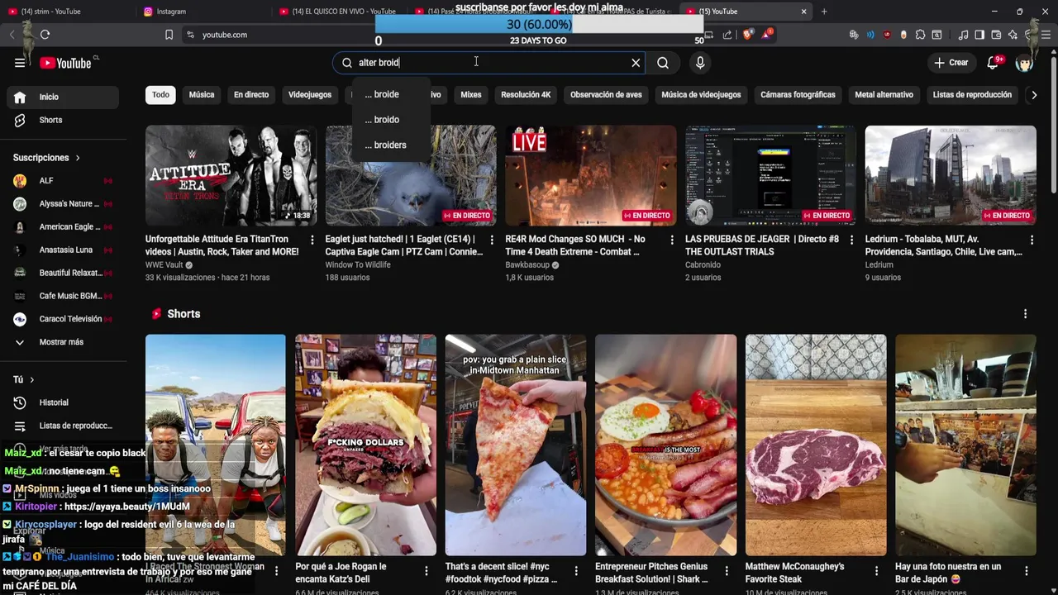
Task: Open the Brave Shields lion icon
Action: [x=747, y=35]
